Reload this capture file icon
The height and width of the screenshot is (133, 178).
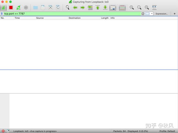58,8
